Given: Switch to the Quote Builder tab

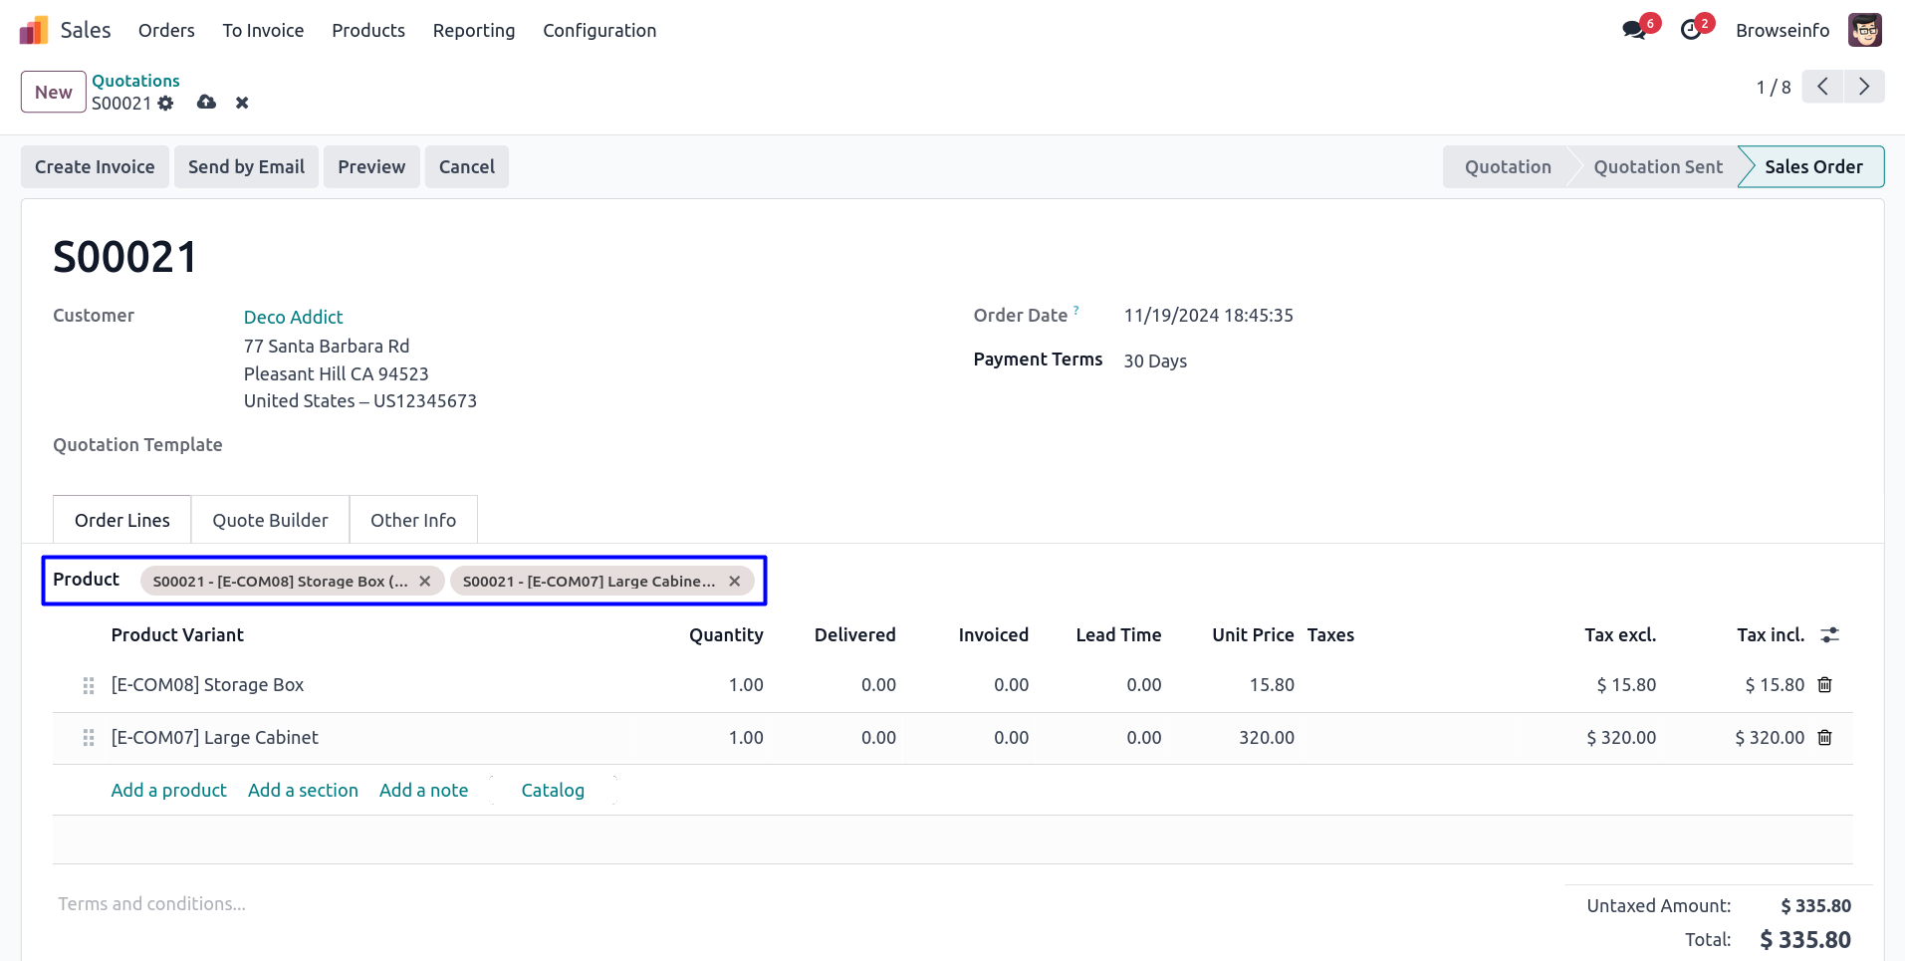Looking at the screenshot, I should (270, 521).
